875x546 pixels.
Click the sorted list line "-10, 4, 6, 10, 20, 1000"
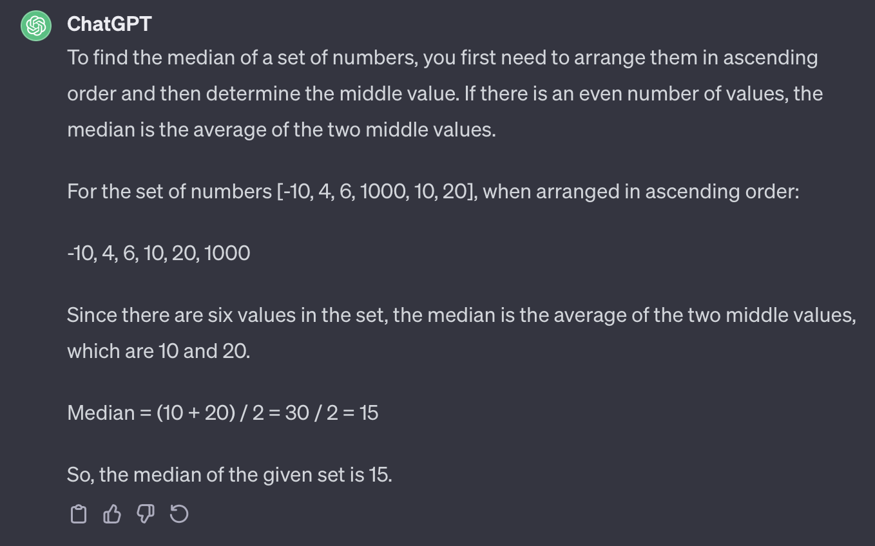click(x=159, y=253)
